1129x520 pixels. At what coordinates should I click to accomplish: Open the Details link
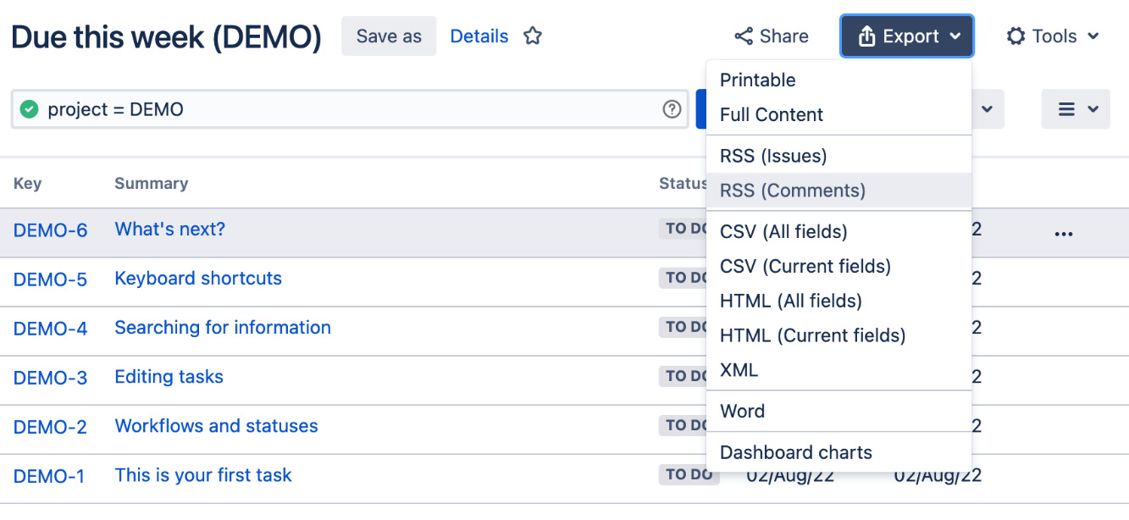click(x=479, y=36)
